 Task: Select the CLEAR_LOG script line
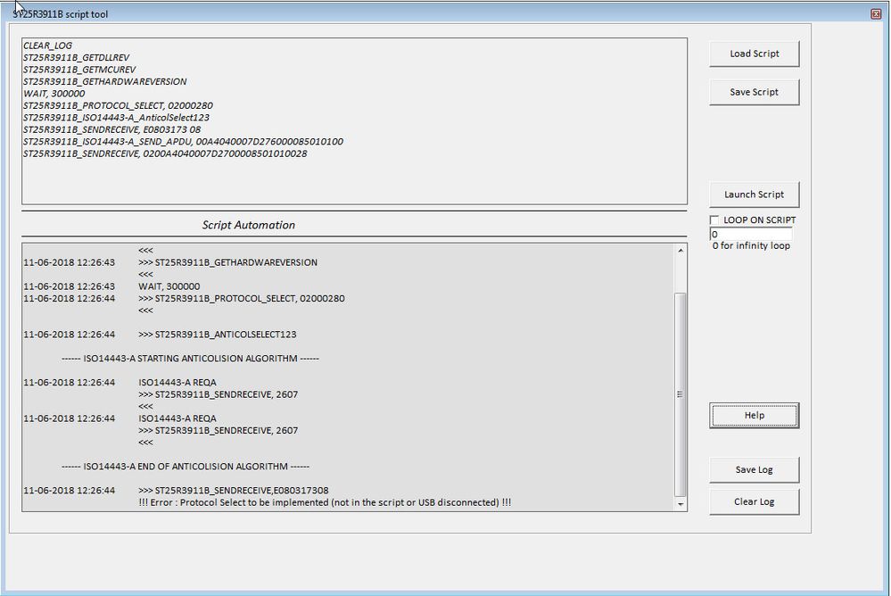point(48,46)
